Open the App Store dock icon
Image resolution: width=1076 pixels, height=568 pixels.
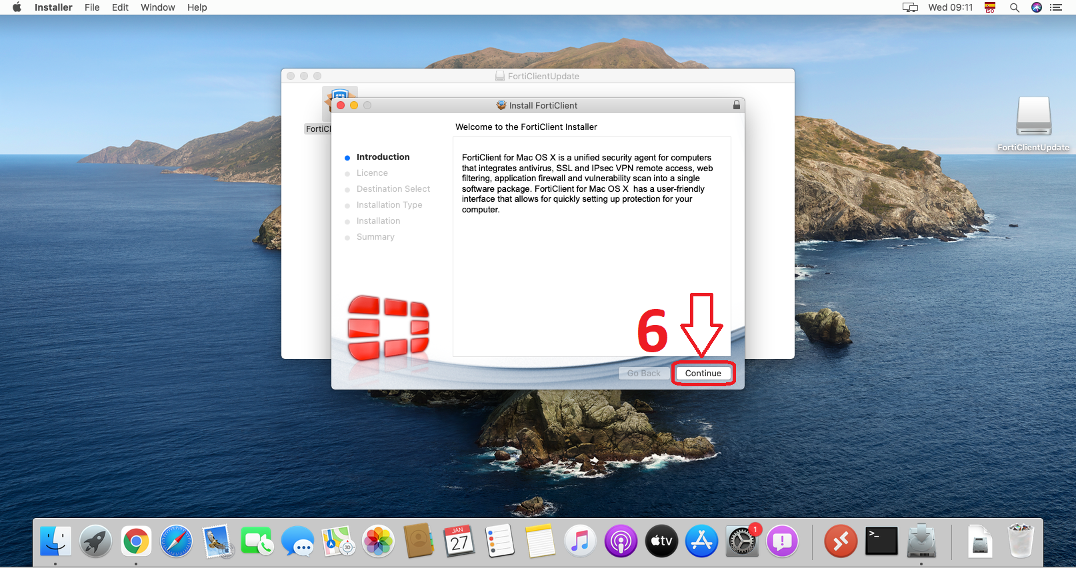coord(701,541)
